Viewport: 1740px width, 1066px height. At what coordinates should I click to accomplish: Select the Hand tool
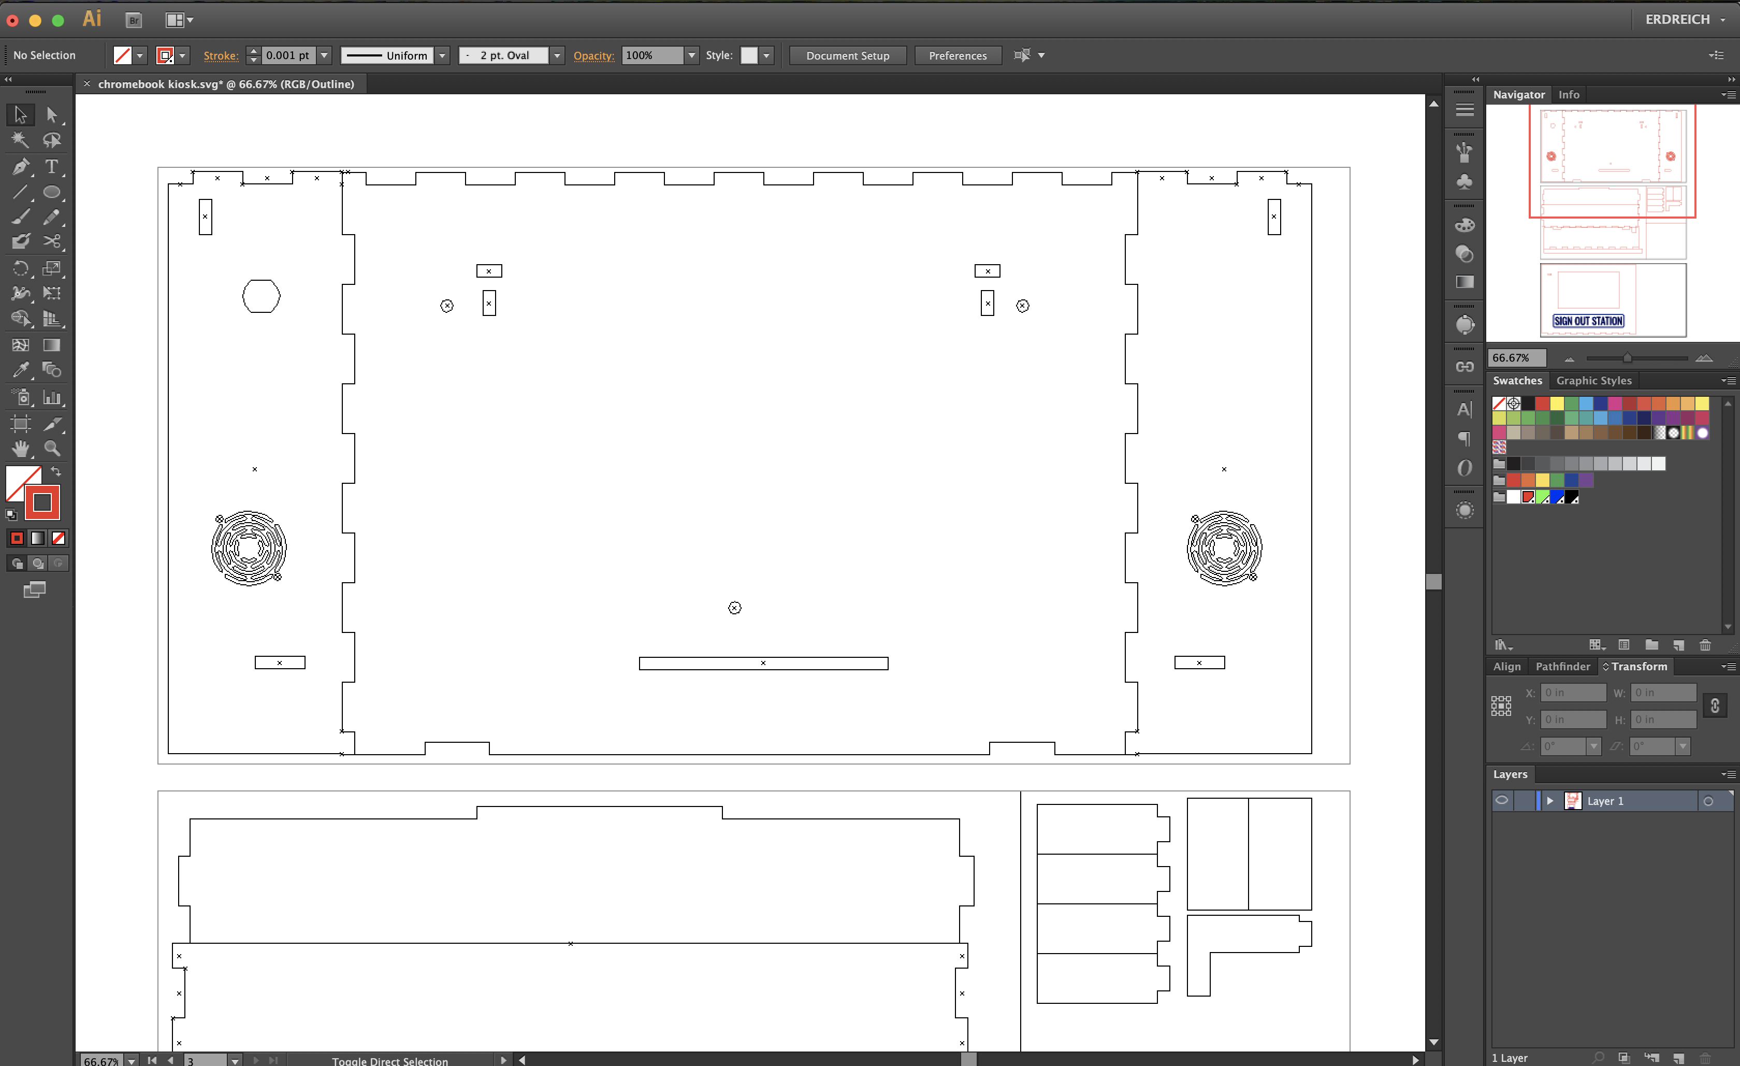point(21,449)
